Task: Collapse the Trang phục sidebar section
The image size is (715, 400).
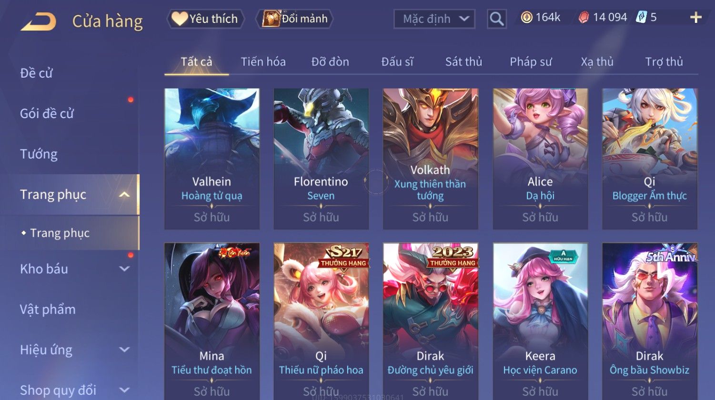Action: pyautogui.click(x=125, y=194)
